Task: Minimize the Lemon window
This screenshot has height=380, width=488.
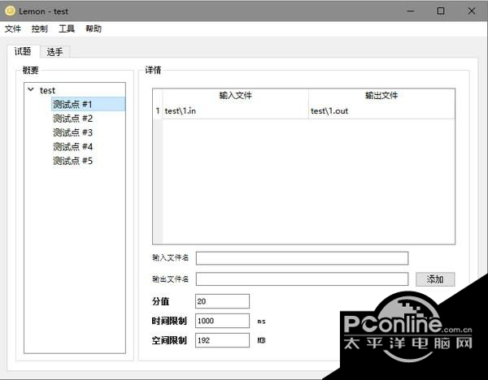Action: point(411,11)
